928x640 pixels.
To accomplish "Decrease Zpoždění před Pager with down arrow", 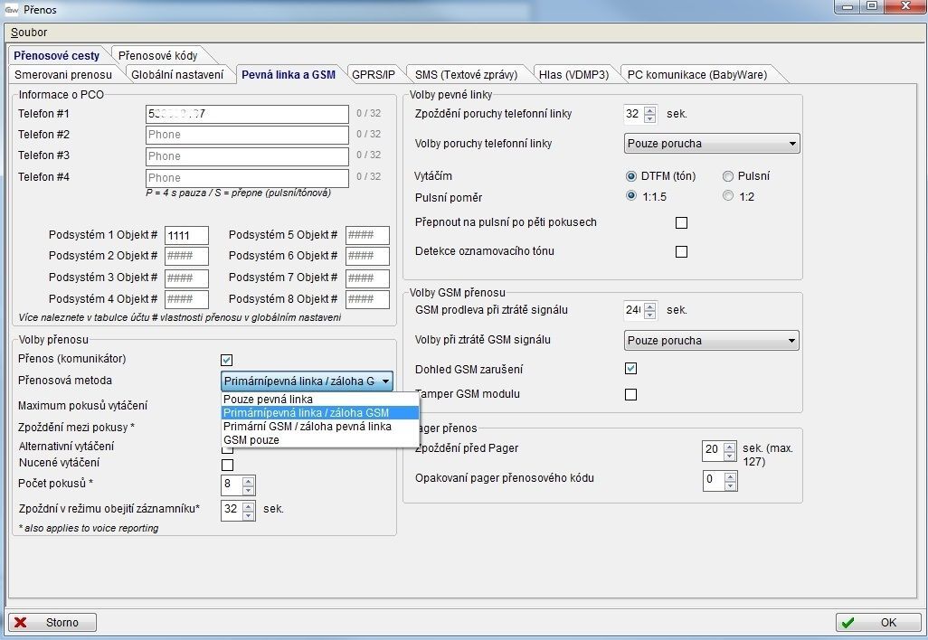I will pos(731,455).
